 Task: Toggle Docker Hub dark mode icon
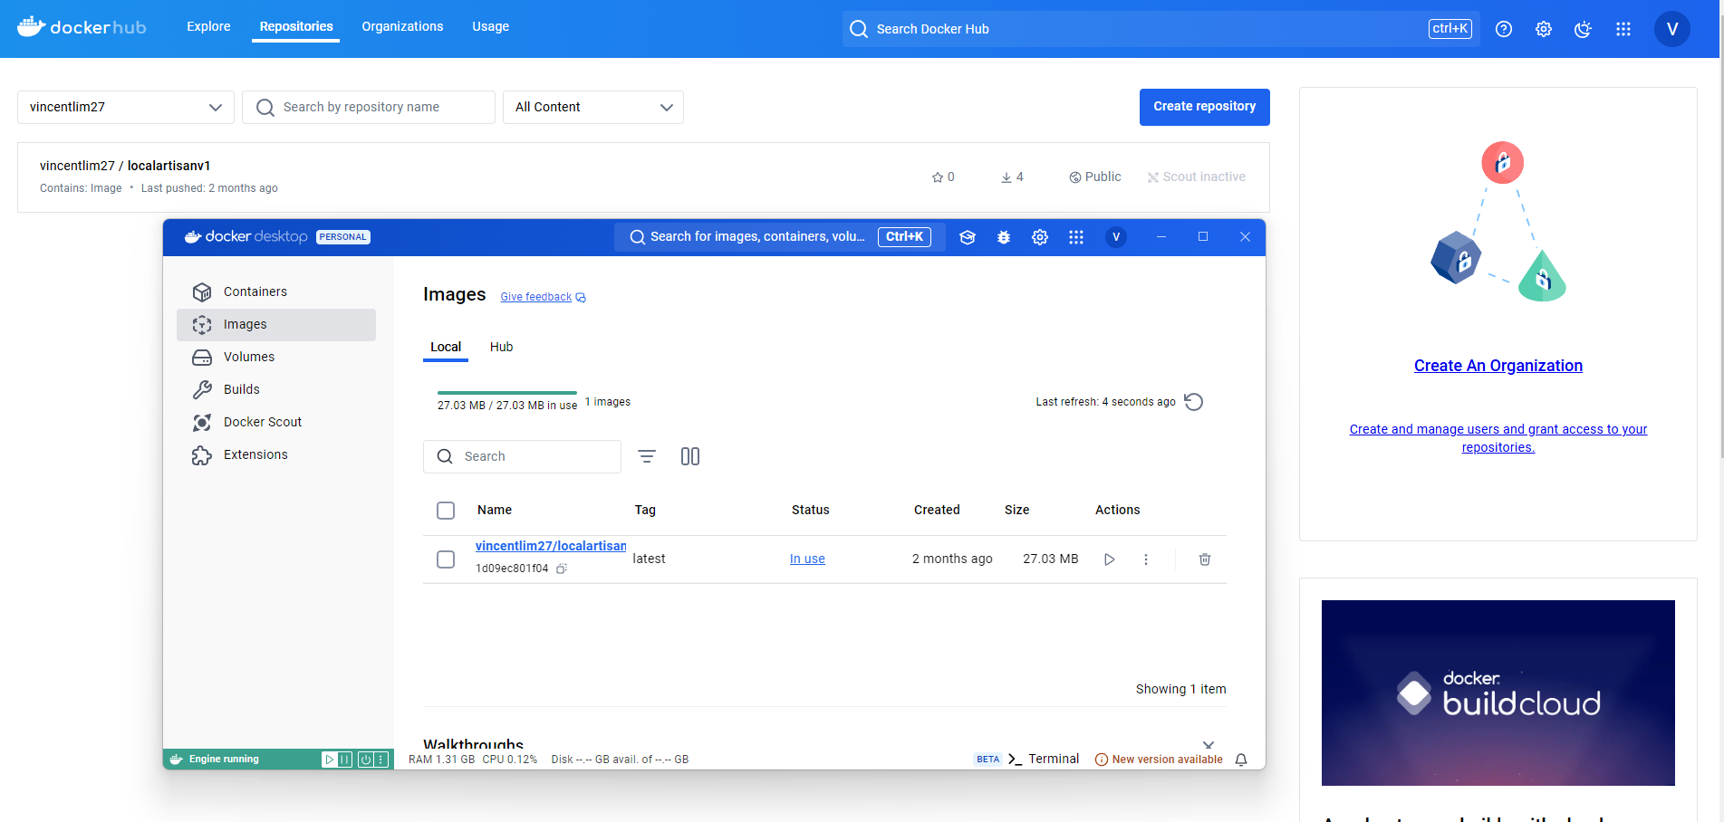1583,29
